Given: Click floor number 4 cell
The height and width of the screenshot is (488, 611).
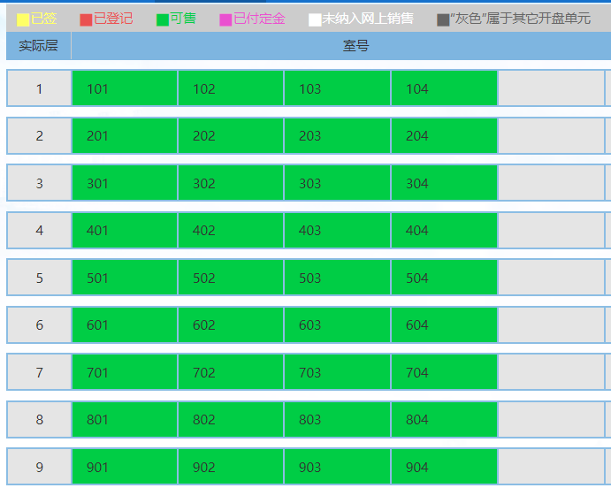Looking at the screenshot, I should (x=40, y=230).
